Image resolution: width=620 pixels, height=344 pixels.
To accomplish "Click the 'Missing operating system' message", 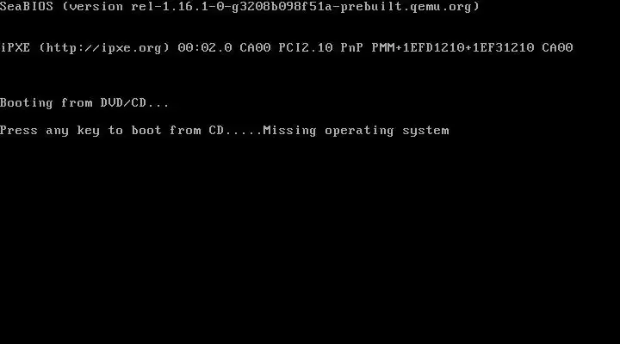I will point(356,131).
